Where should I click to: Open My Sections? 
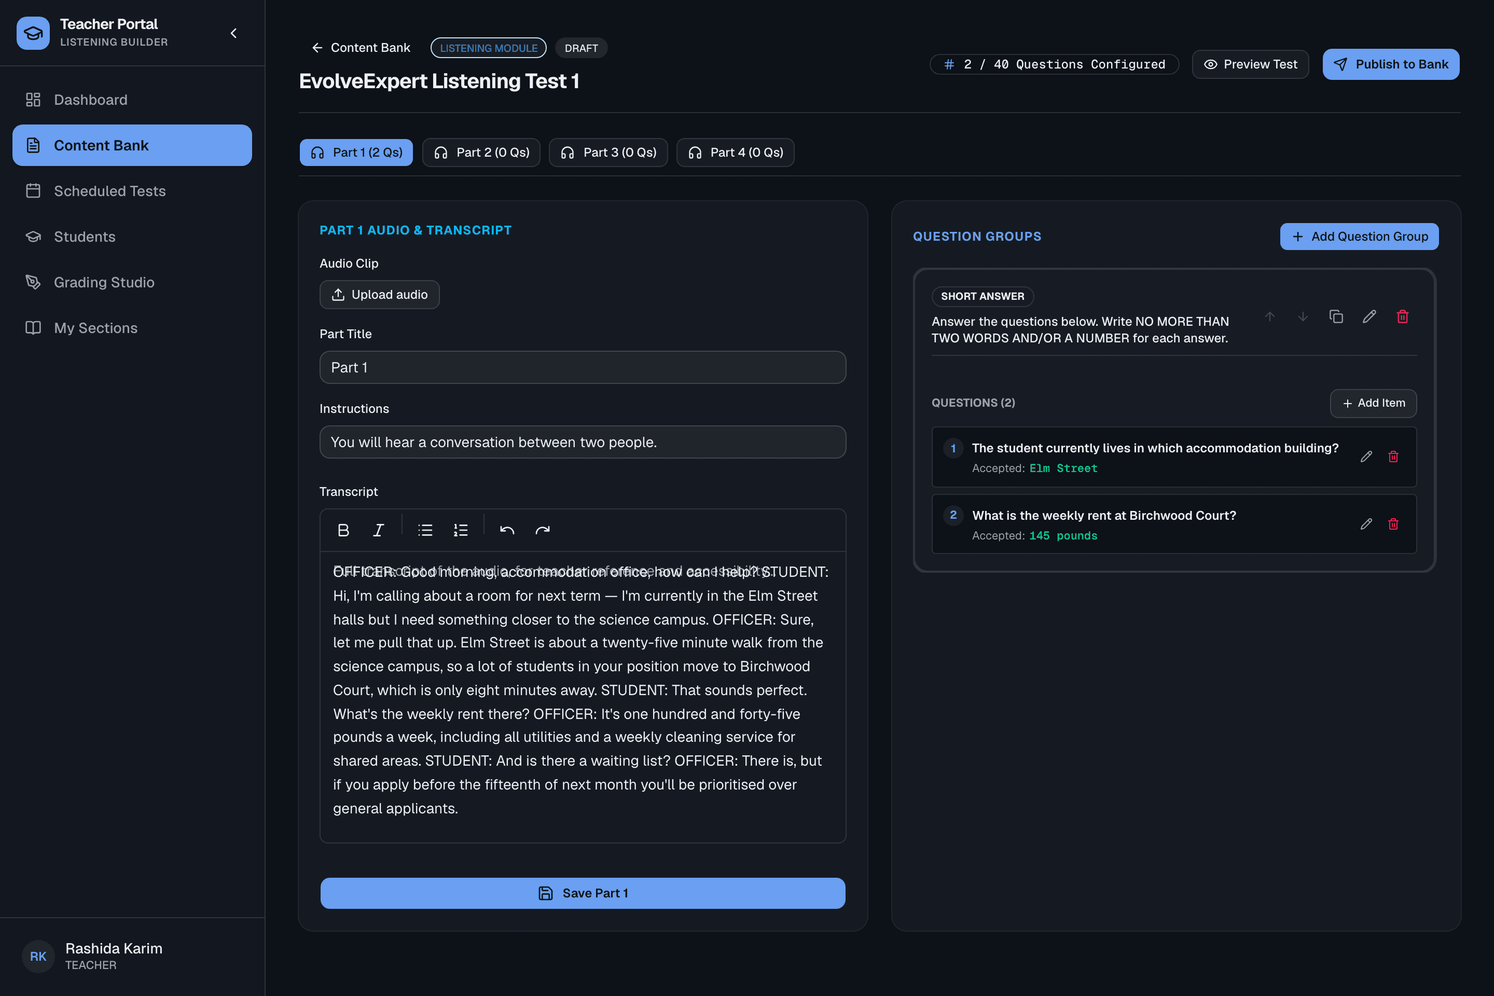point(132,328)
